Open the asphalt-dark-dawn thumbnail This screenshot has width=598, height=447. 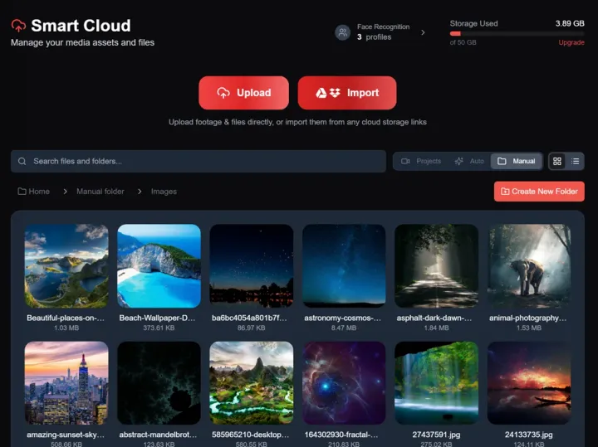tap(436, 265)
